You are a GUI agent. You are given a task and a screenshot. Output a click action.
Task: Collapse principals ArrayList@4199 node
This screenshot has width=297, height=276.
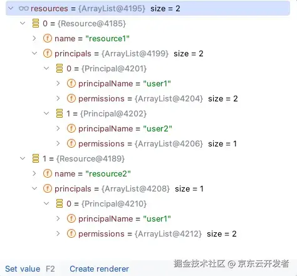coord(34,53)
